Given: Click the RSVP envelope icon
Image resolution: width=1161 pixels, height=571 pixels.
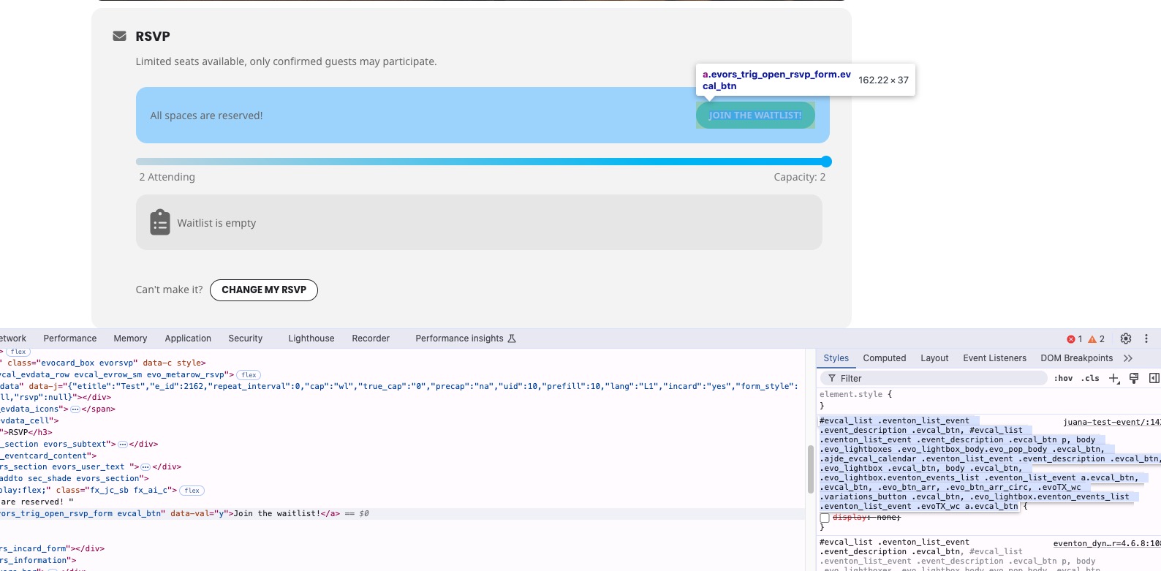Looking at the screenshot, I should click(119, 36).
